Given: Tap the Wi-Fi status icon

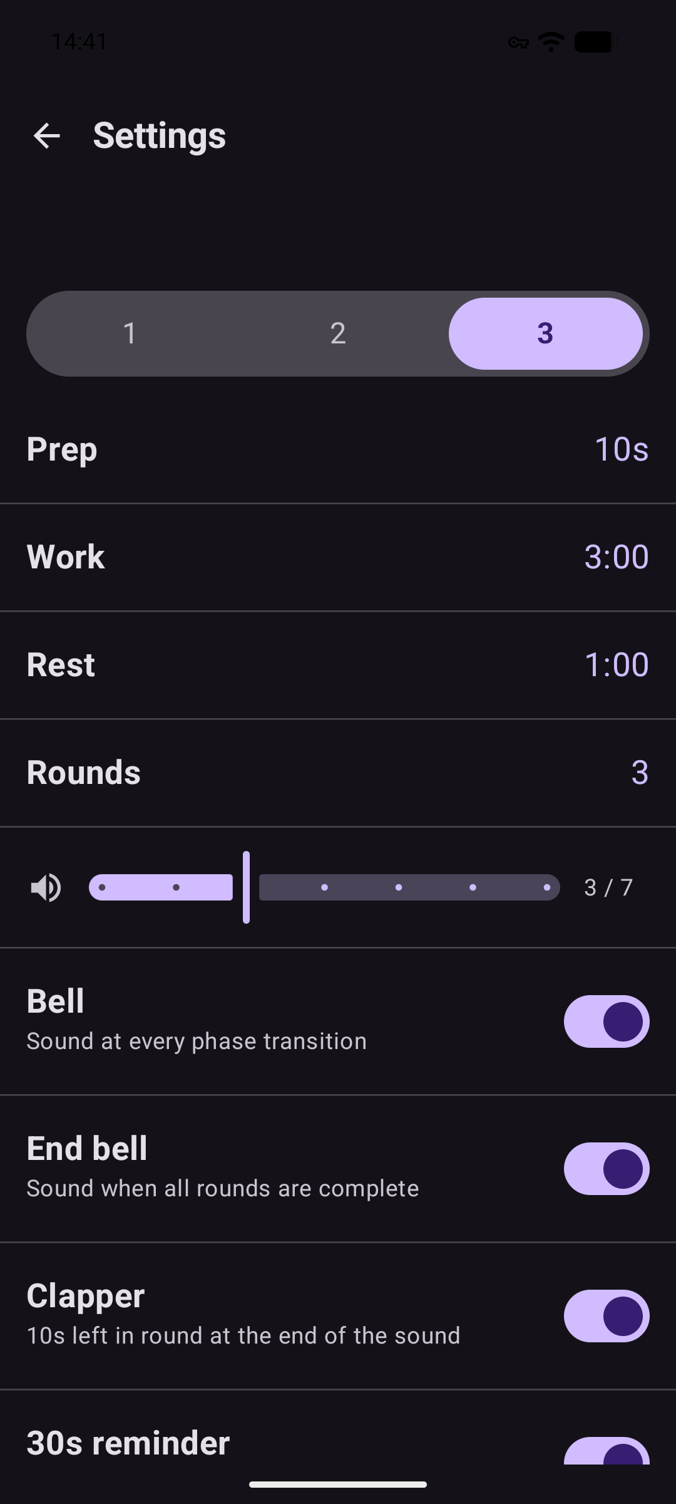Looking at the screenshot, I should click(x=551, y=42).
